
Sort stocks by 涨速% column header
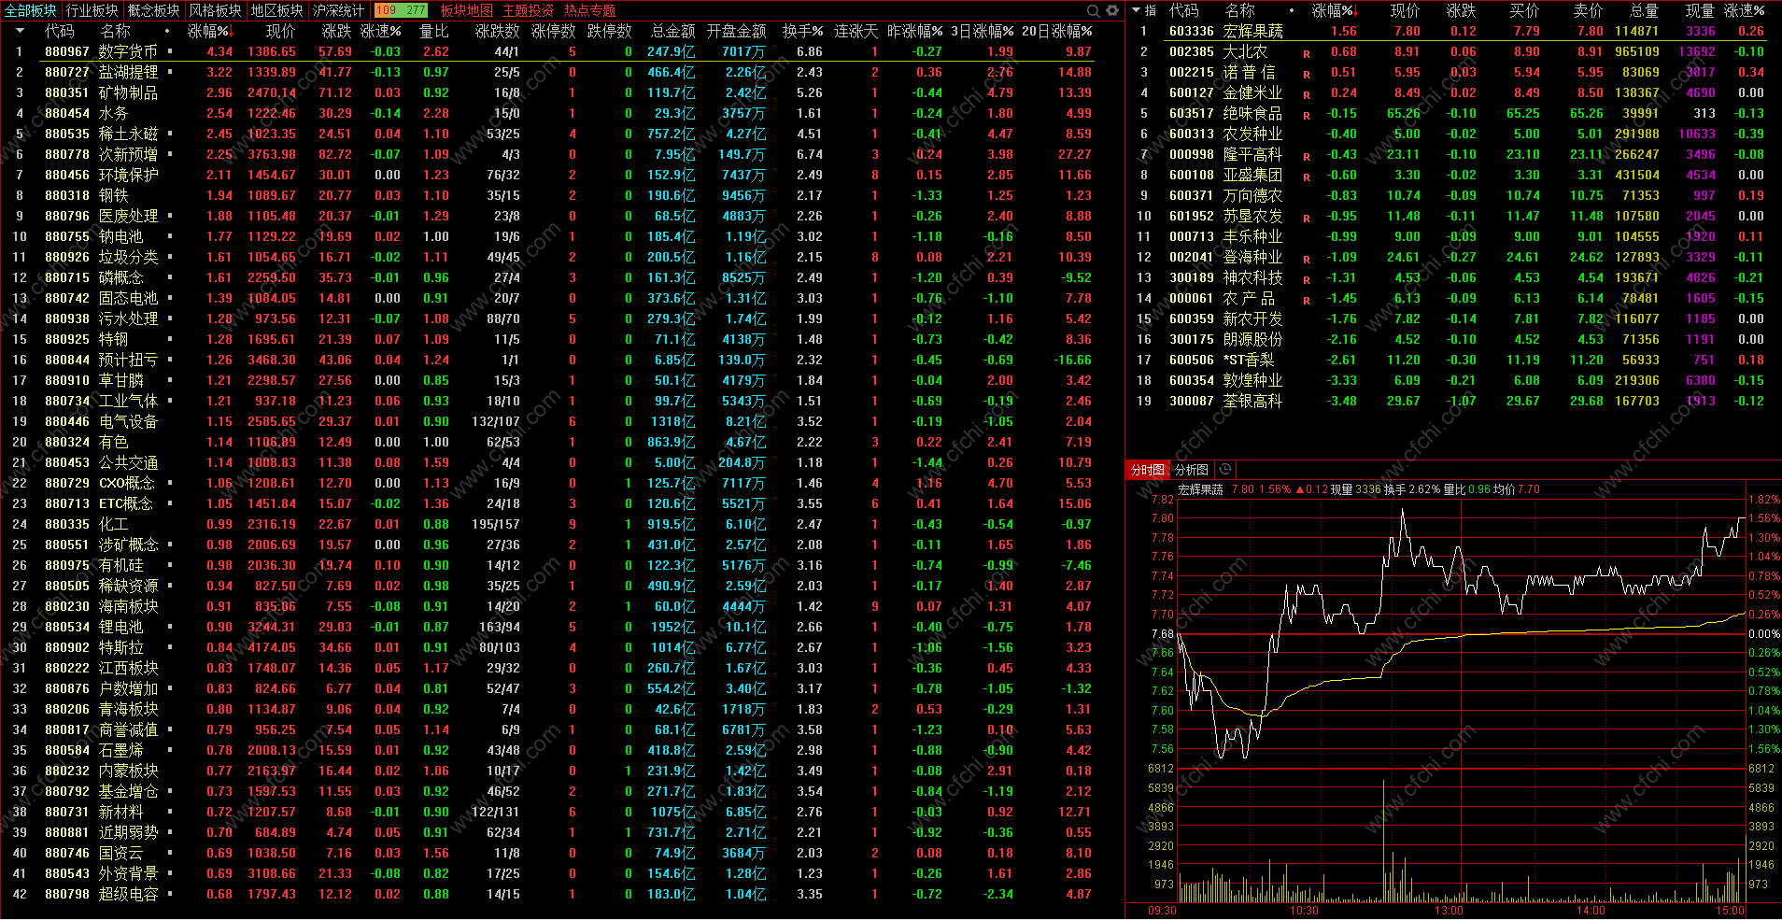tap(1745, 10)
